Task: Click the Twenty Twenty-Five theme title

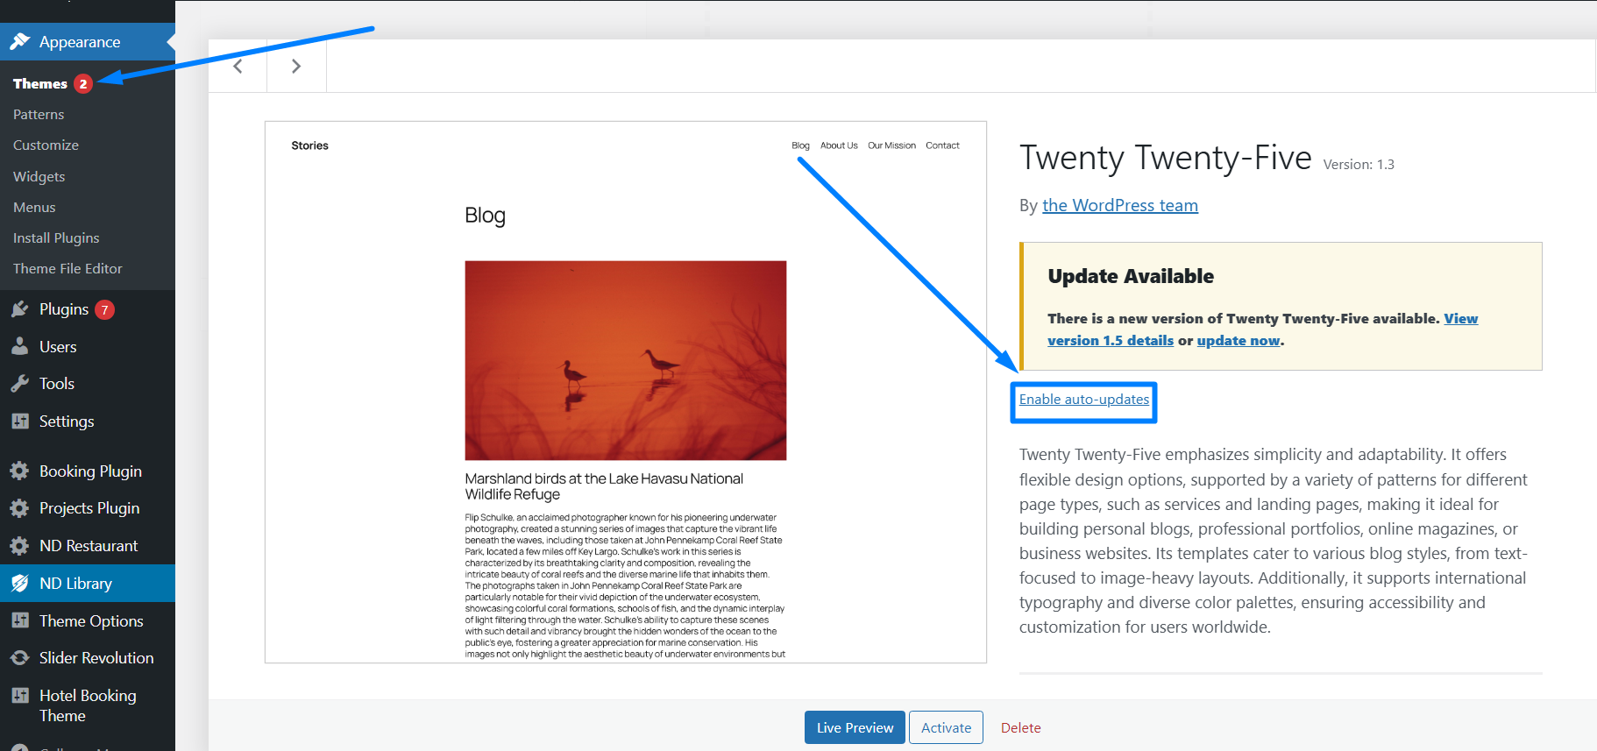Action: click(1166, 158)
